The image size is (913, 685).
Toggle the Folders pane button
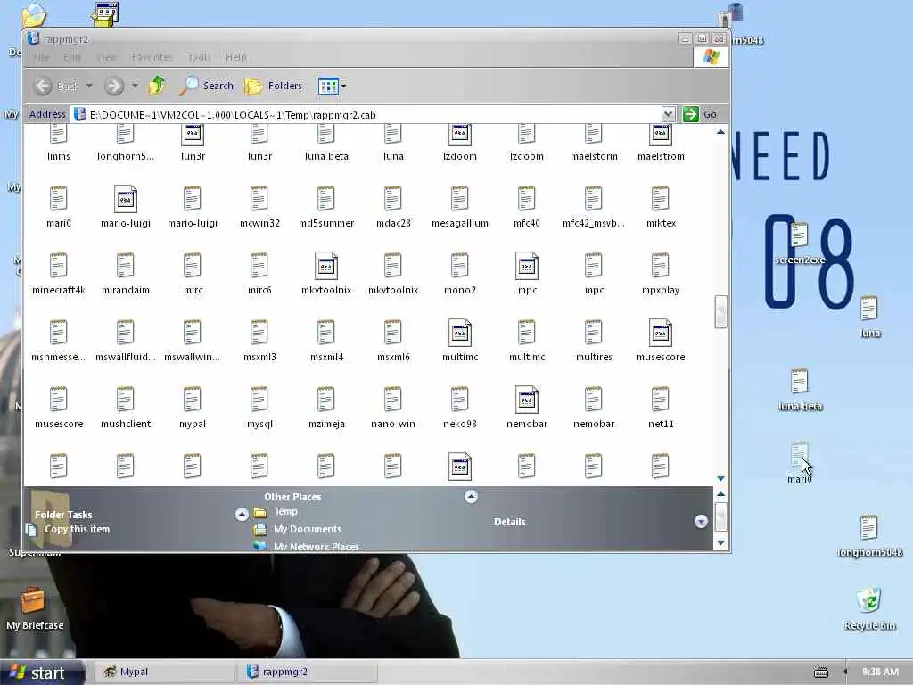tap(274, 86)
